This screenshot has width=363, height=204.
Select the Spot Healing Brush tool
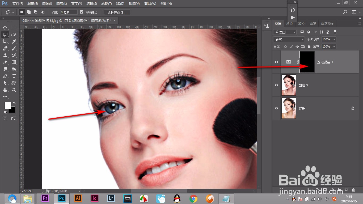click(5, 48)
